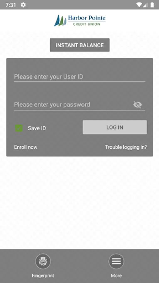Tap the Harbor Pointe Credit Union text
The image size is (159, 283).
87,20
